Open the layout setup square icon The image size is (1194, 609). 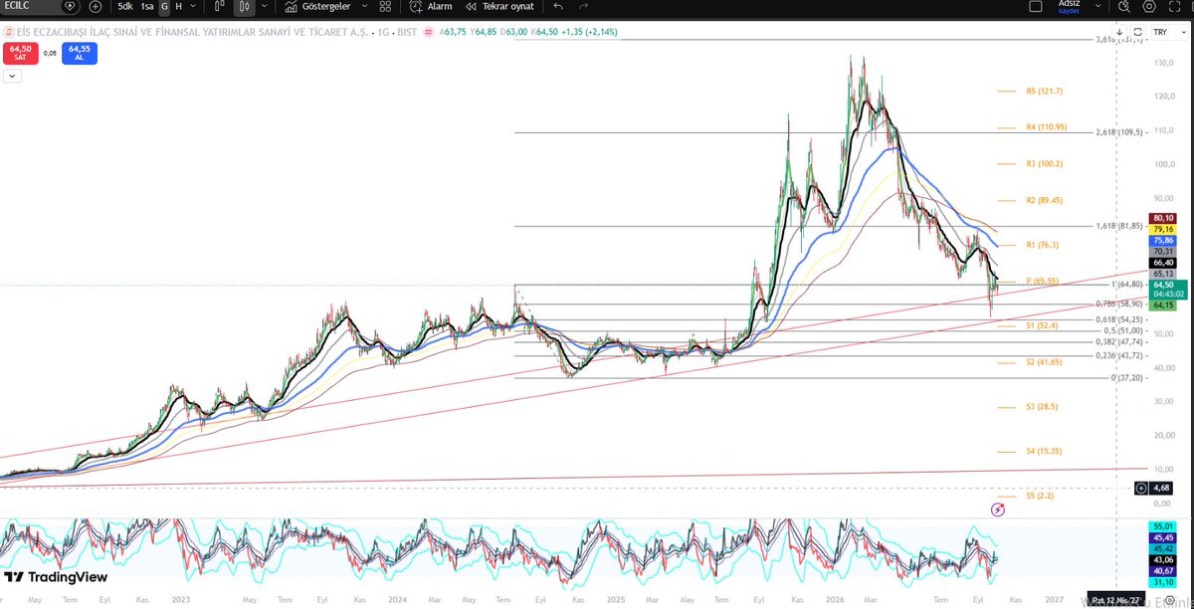tap(1035, 6)
